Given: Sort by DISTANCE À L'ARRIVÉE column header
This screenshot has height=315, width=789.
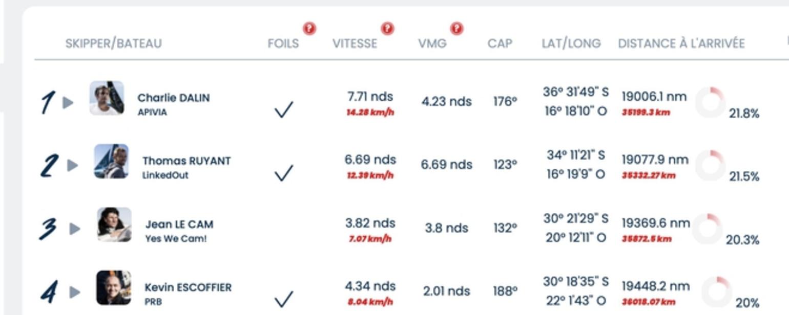Looking at the screenshot, I should [x=681, y=43].
